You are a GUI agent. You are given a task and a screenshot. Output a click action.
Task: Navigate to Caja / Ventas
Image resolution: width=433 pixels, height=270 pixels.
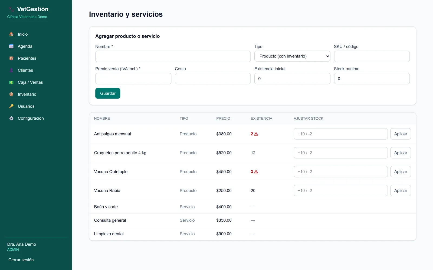tap(30, 82)
